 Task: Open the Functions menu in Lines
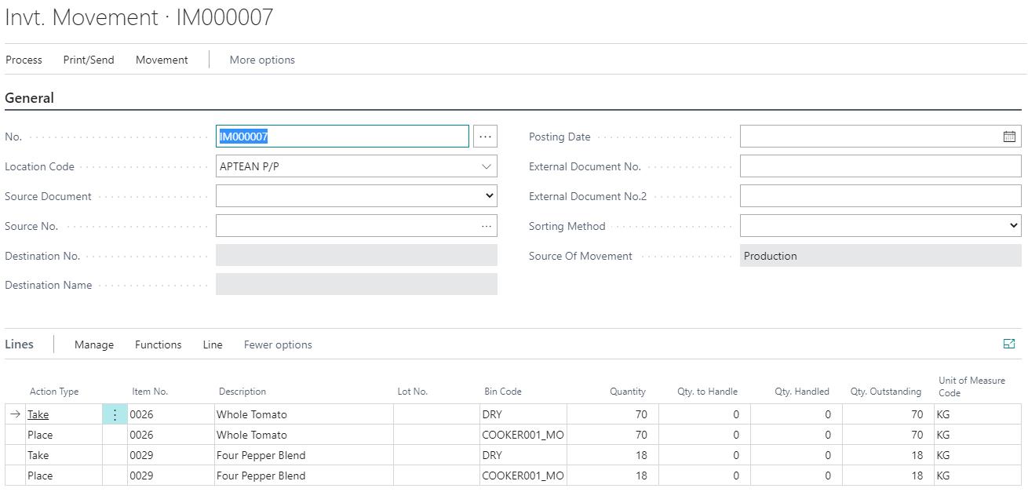158,344
